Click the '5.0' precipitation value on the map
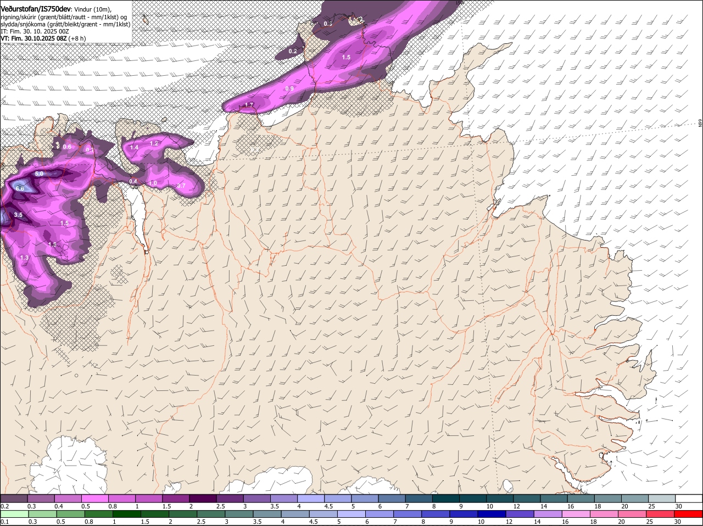 (x=39, y=174)
